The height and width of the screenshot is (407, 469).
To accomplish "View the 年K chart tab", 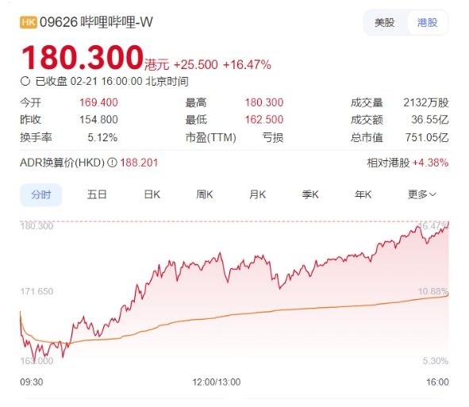I will (x=363, y=194).
